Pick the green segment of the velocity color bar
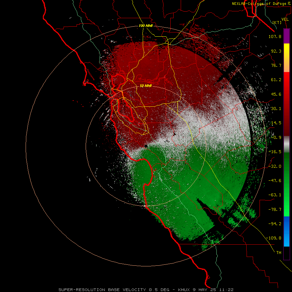This screenshot has height=292, width=292. 286,184
